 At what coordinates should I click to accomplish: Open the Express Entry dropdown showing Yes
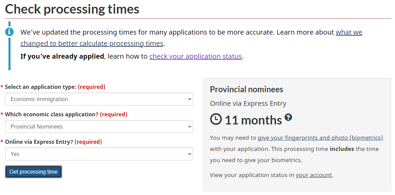coord(99,154)
